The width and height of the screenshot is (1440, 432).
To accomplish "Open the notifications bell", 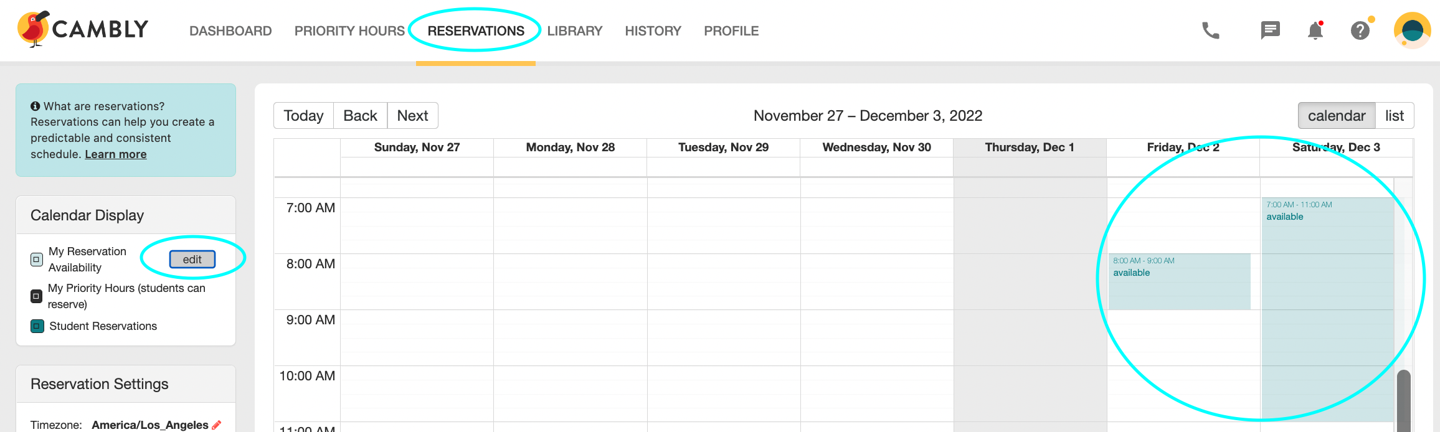I will tap(1315, 31).
